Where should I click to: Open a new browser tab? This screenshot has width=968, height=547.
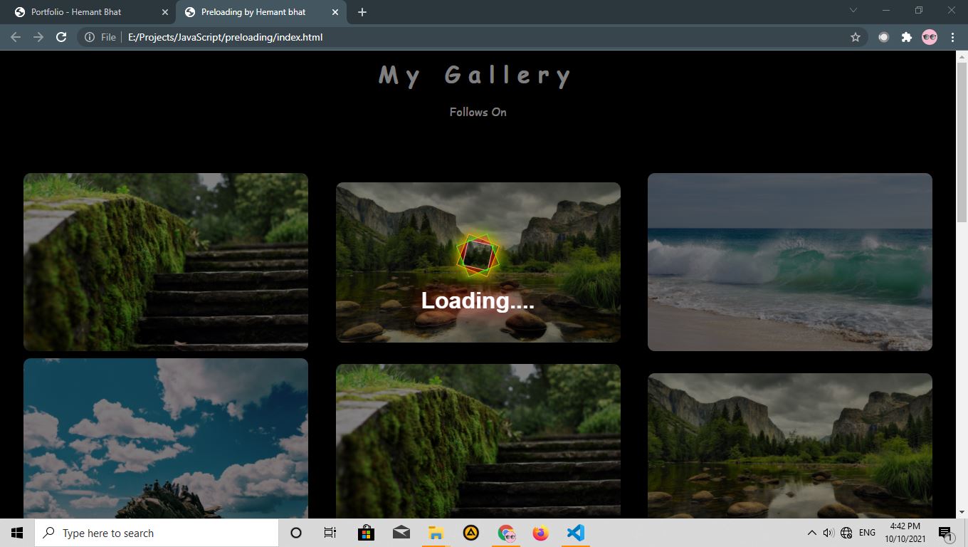click(362, 11)
